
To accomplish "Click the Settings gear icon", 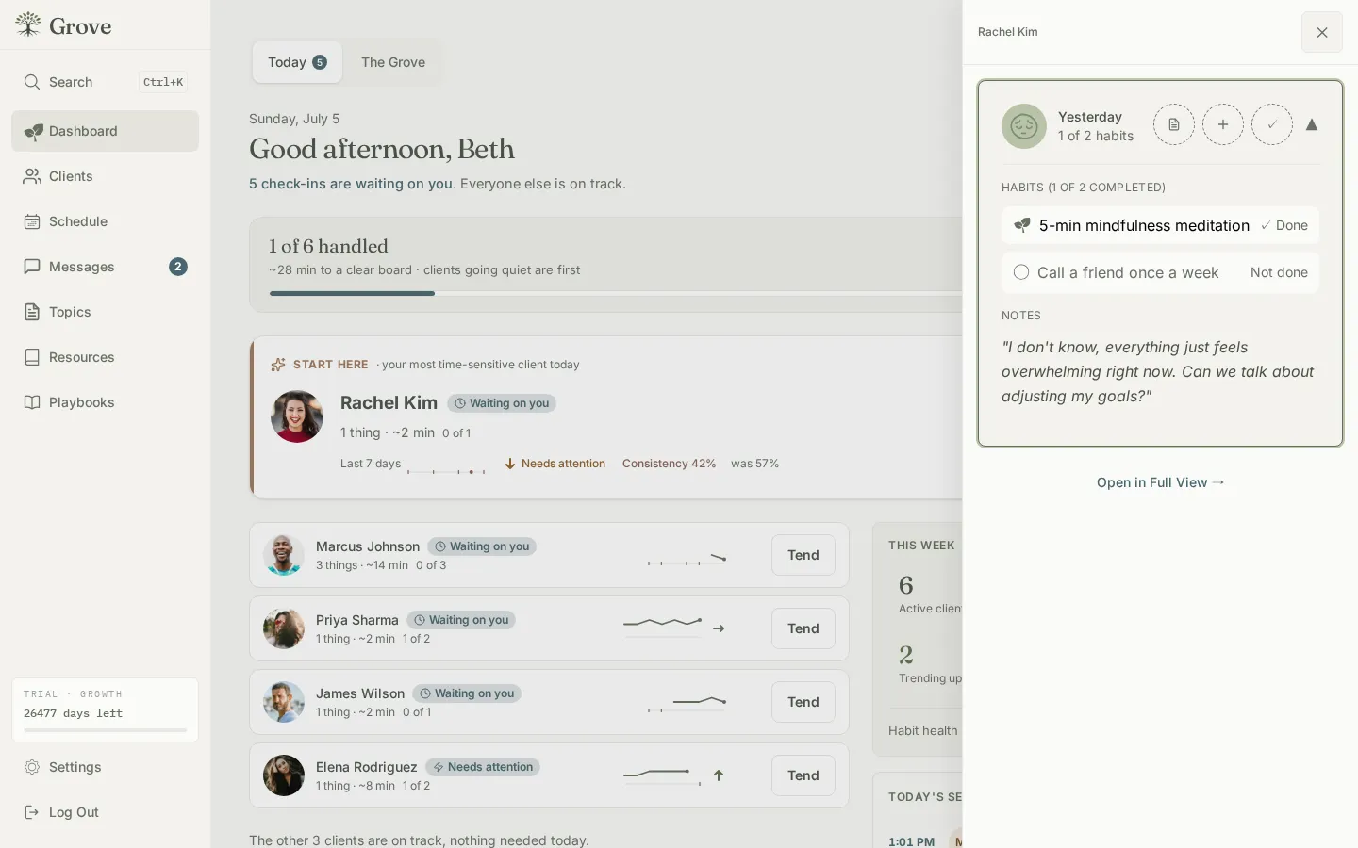I will coord(32,767).
